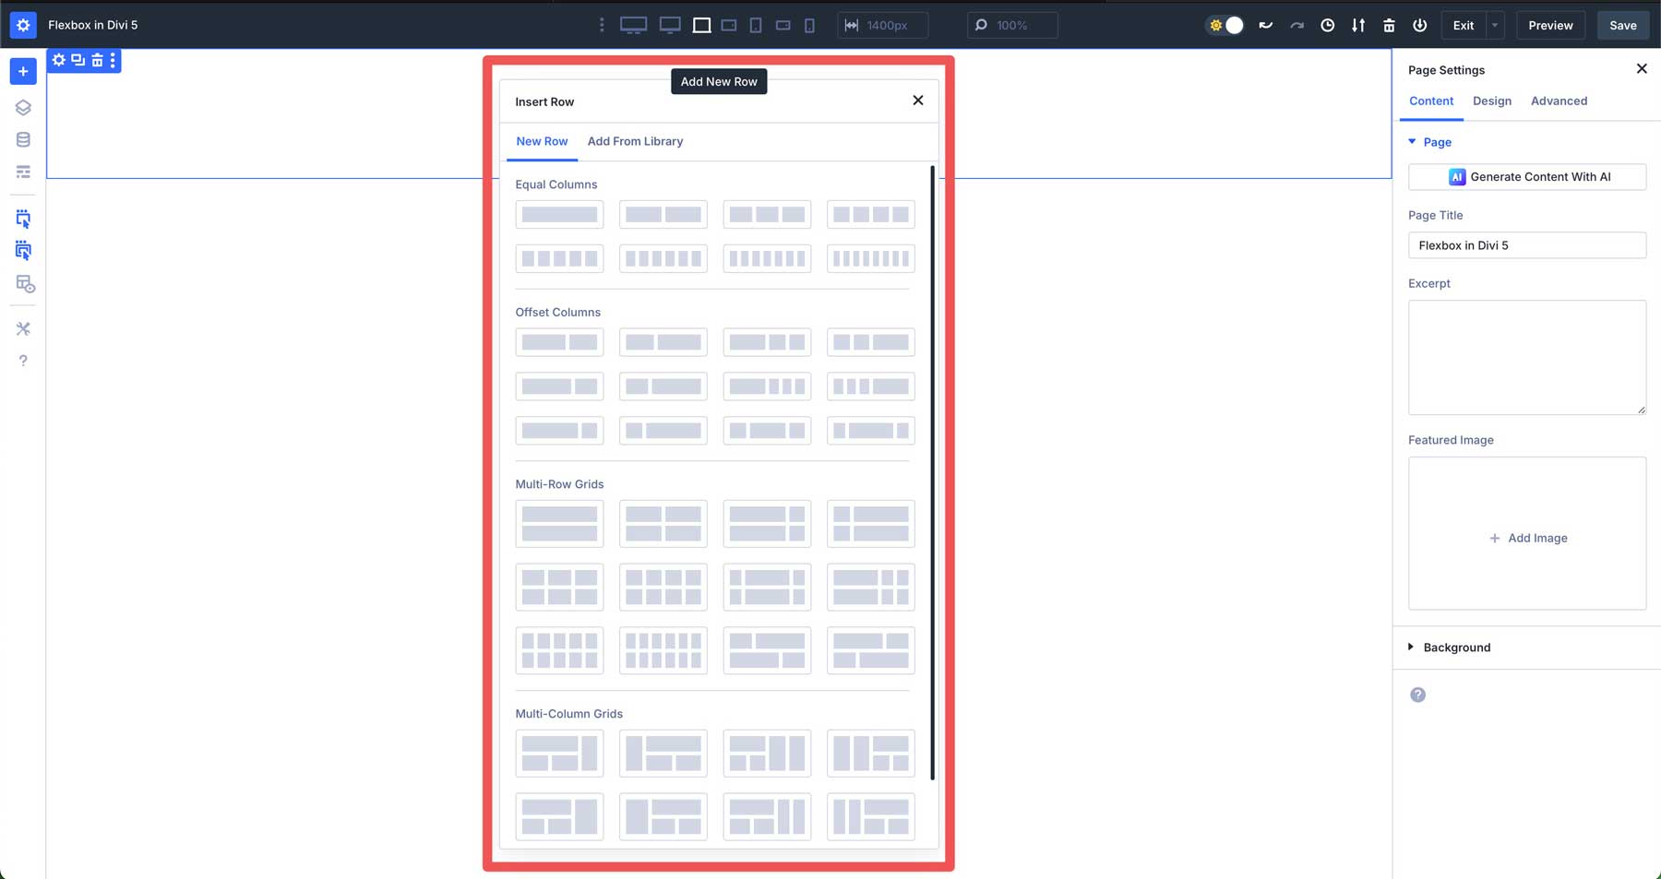Screen dimensions: 1661x879
Task: Open the Design tab in Page Settings
Action: click(x=1492, y=101)
